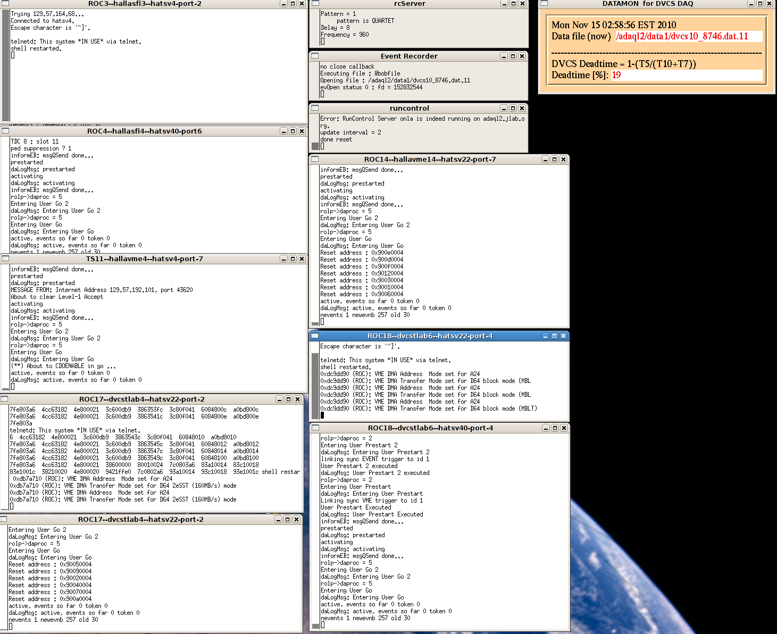Maximize the ROC14--hallavme14 terminal
This screenshot has height=634, width=777.
554,159
